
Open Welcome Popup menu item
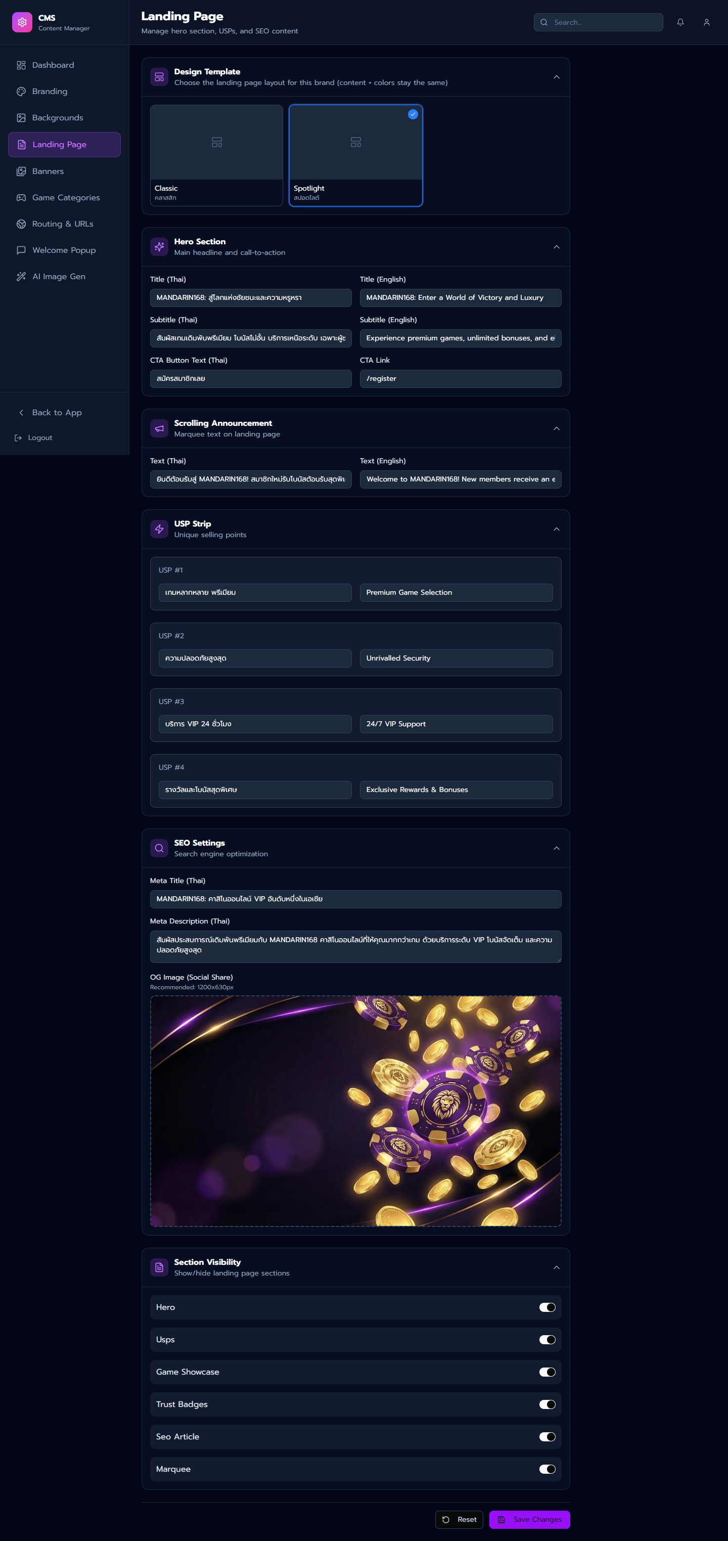(65, 250)
